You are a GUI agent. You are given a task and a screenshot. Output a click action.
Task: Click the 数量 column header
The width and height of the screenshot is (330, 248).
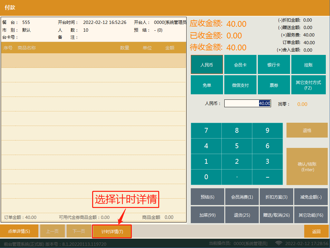(125, 48)
